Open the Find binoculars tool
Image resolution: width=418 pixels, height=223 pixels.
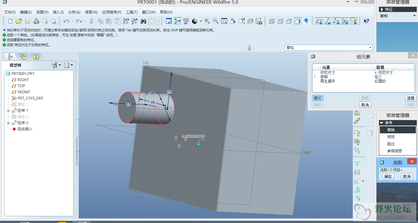tap(143, 21)
